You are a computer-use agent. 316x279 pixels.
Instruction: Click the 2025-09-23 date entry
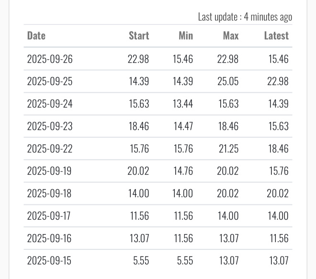tap(50, 126)
